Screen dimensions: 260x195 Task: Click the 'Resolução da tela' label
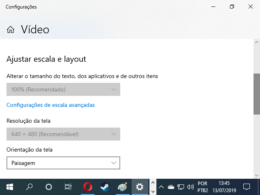click(28, 121)
